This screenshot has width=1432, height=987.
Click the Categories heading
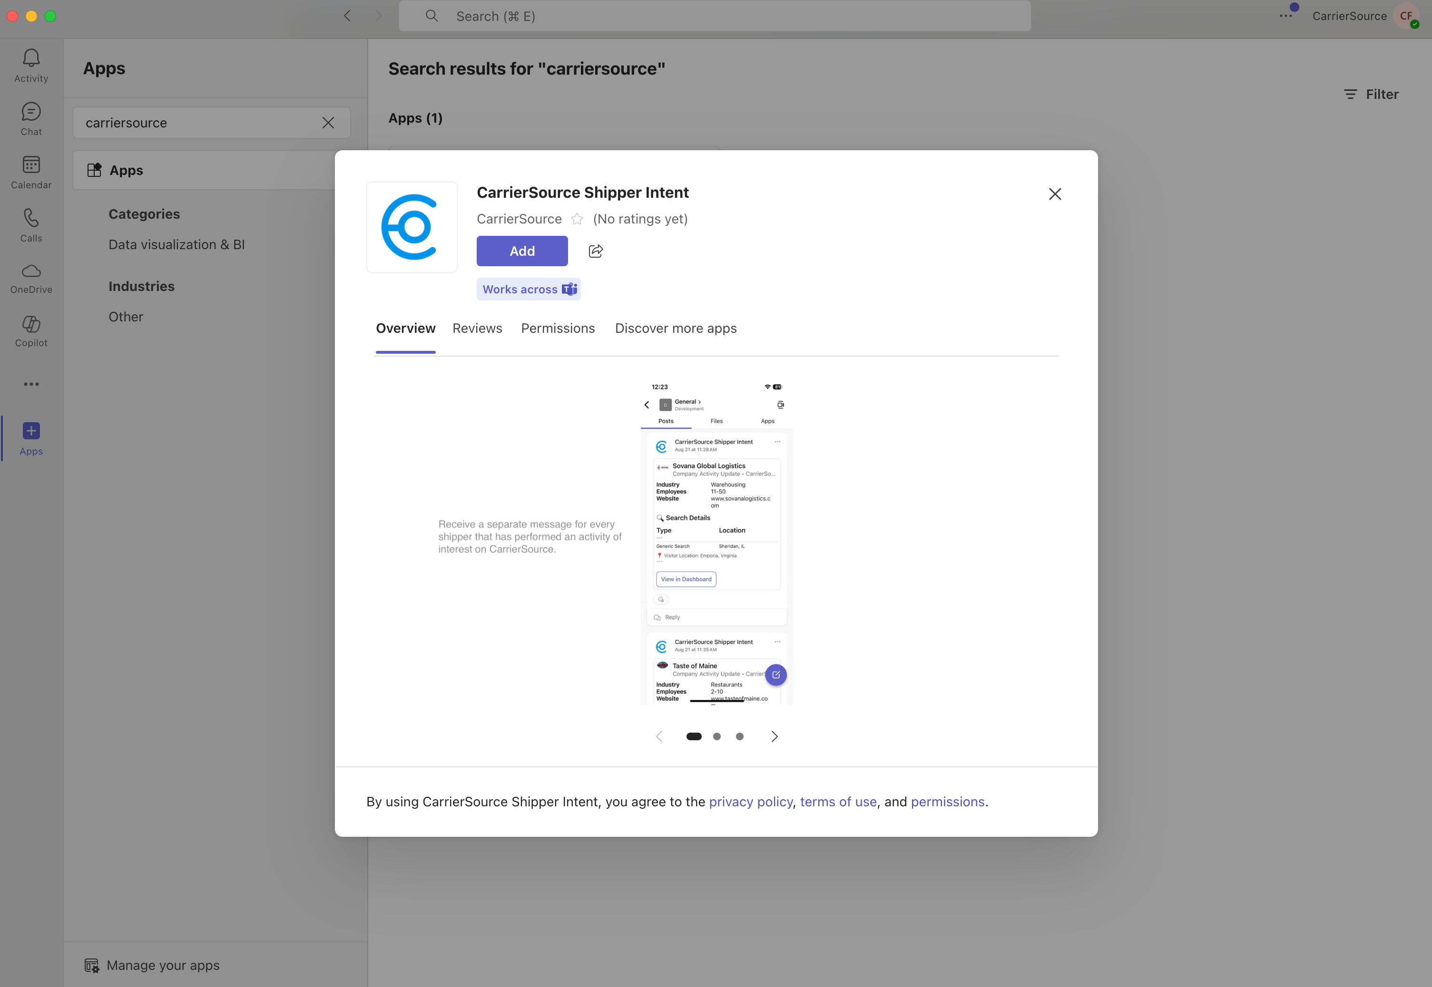144,214
